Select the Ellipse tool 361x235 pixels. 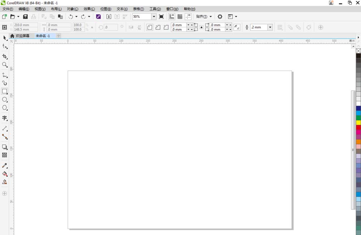click(5, 100)
